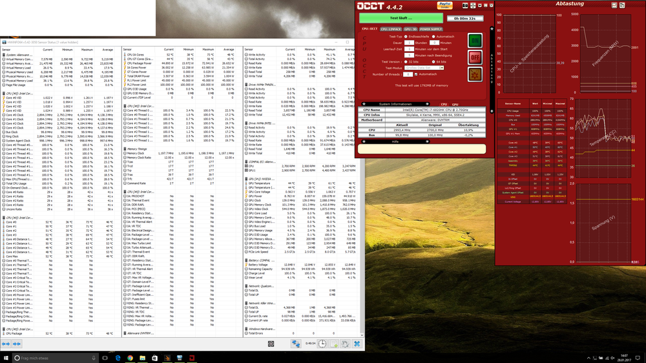
Task: Click the Dauer Stunden input field
Action: (410, 43)
